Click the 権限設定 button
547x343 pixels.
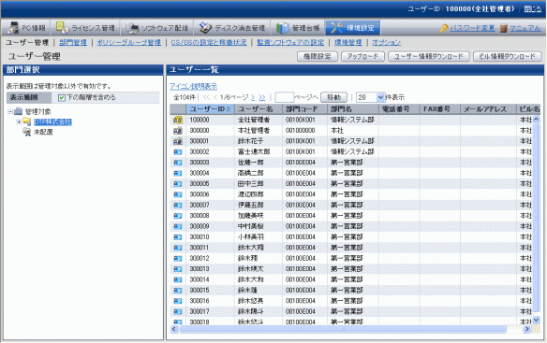coord(318,56)
